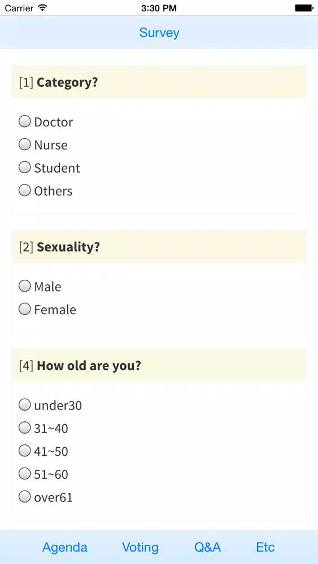The height and width of the screenshot is (564, 318).
Task: Select the Doctor radio button
Action: tap(24, 122)
